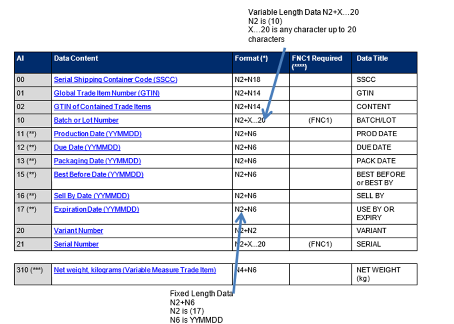Select AI cell 15 (**)
This screenshot has height=324, width=454.
(x=33, y=179)
